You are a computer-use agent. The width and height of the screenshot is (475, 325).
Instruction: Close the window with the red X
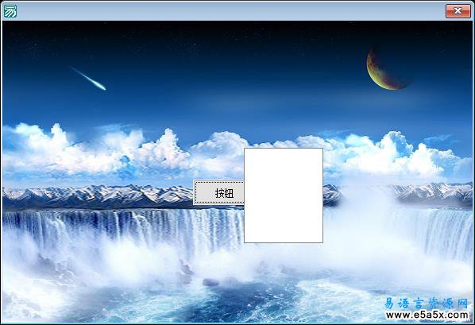pyautogui.click(x=458, y=11)
